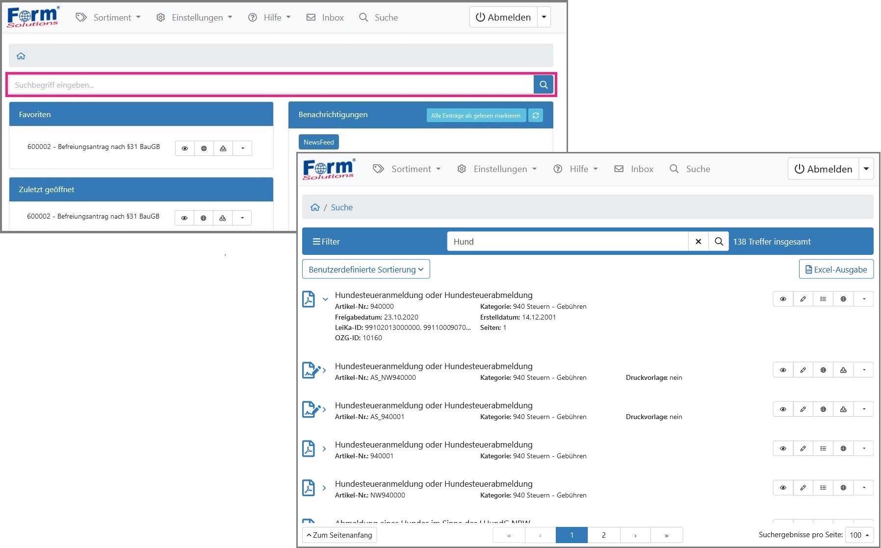Screen dimensions: 881x548
Task: Click the home icon in back window breadcrumb
Action: (21, 56)
